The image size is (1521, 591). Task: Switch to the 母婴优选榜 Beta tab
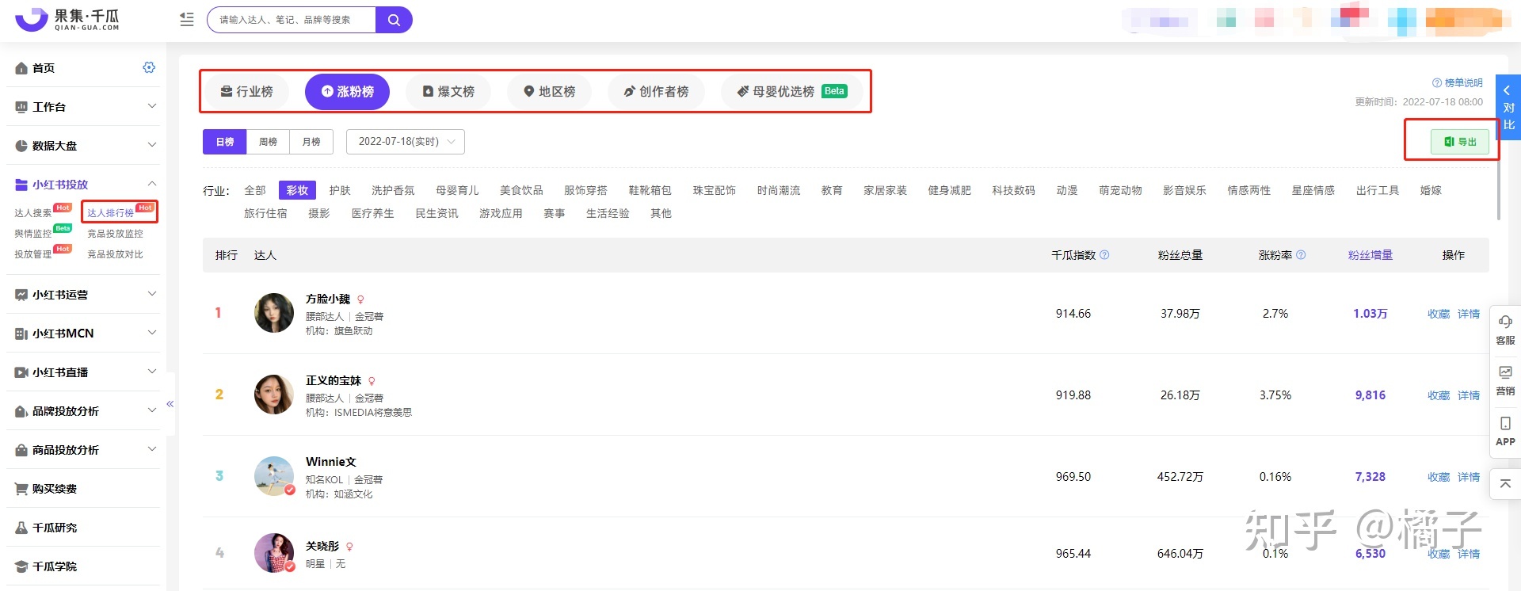pyautogui.click(x=791, y=92)
